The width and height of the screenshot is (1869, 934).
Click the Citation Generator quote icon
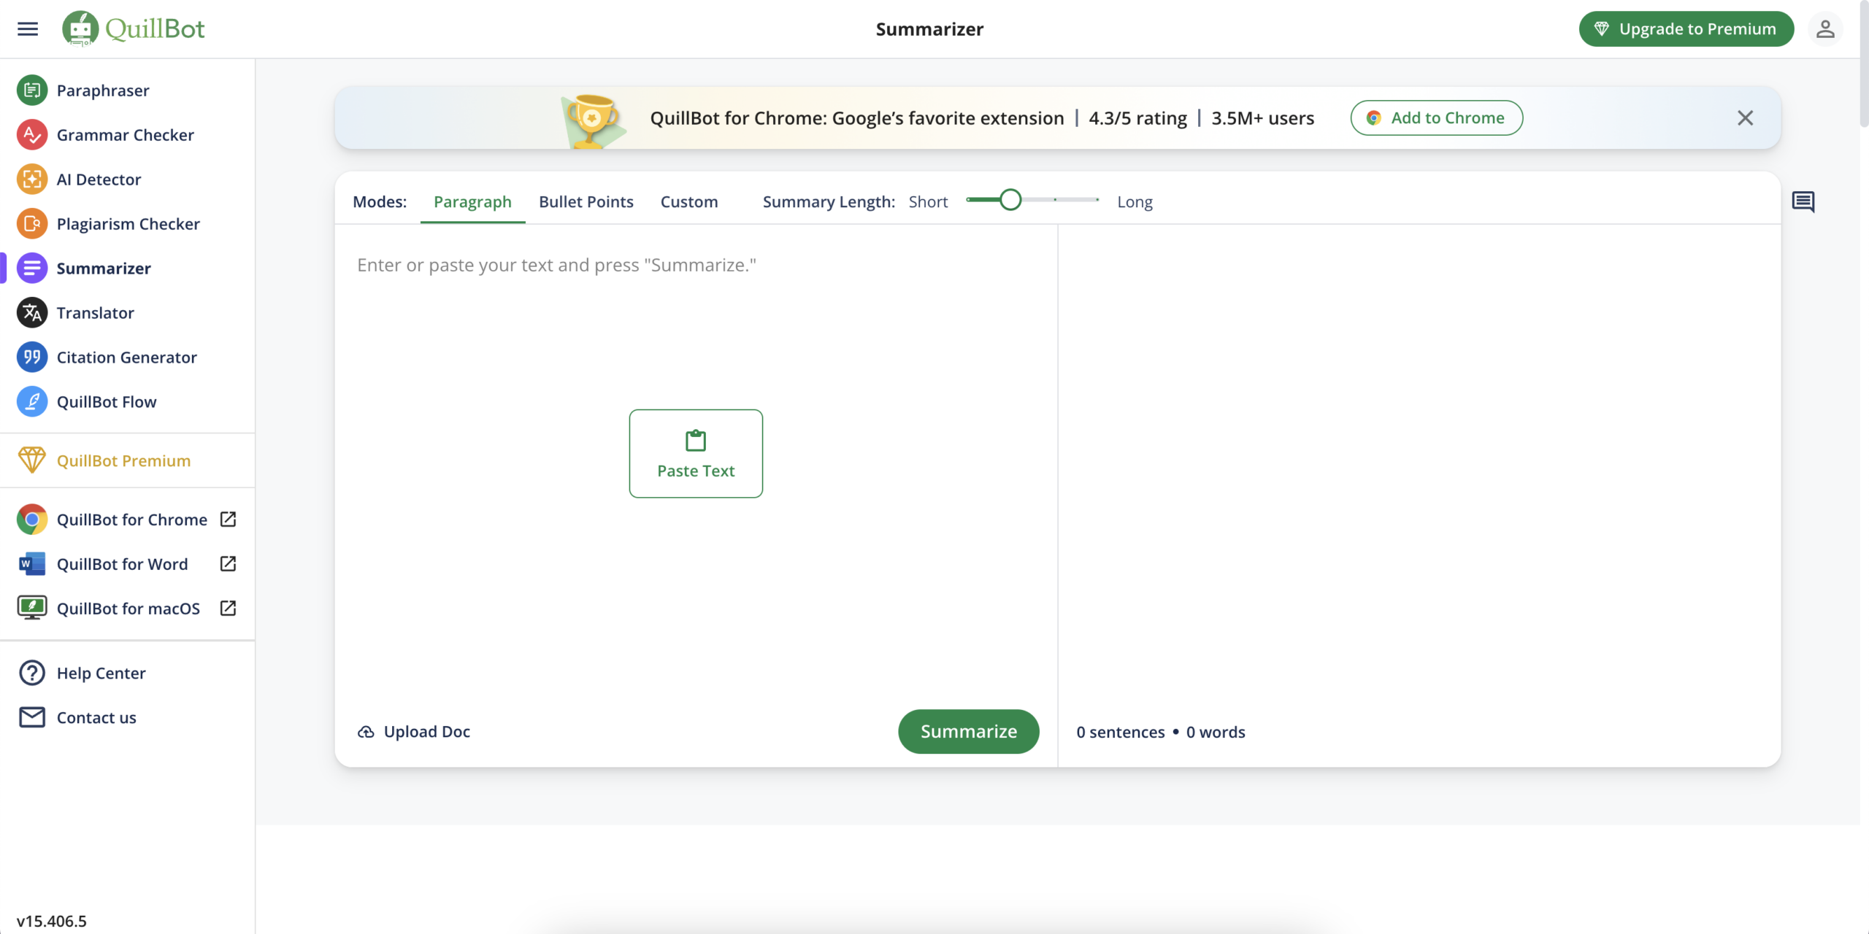(x=32, y=358)
